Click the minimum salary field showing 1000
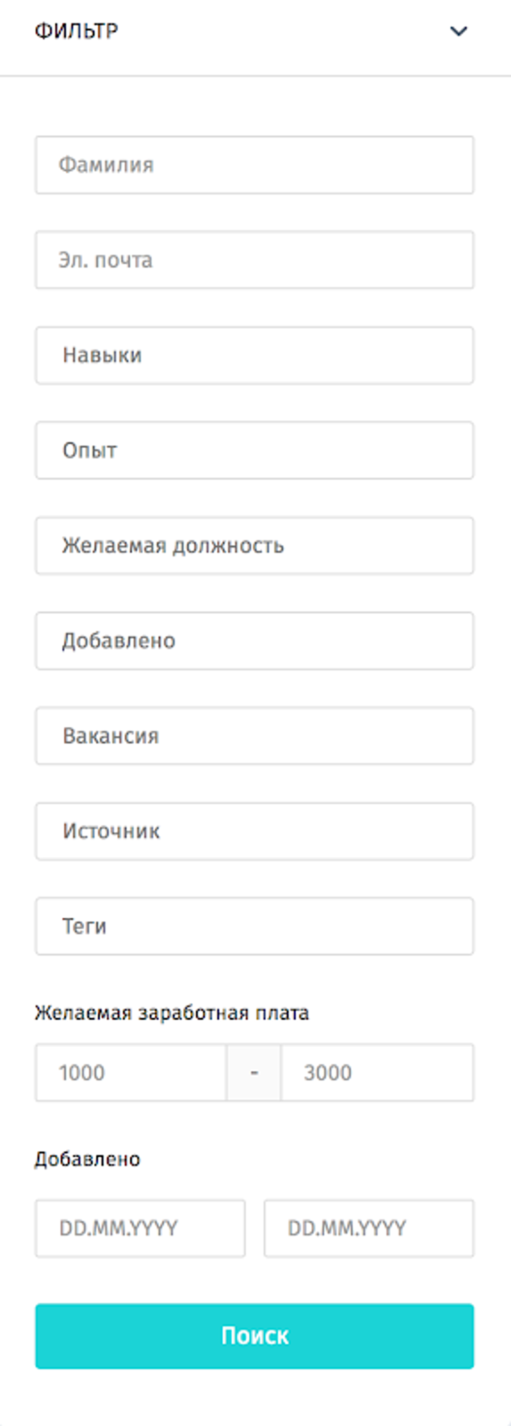This screenshot has width=511, height=1426. coord(131,1073)
